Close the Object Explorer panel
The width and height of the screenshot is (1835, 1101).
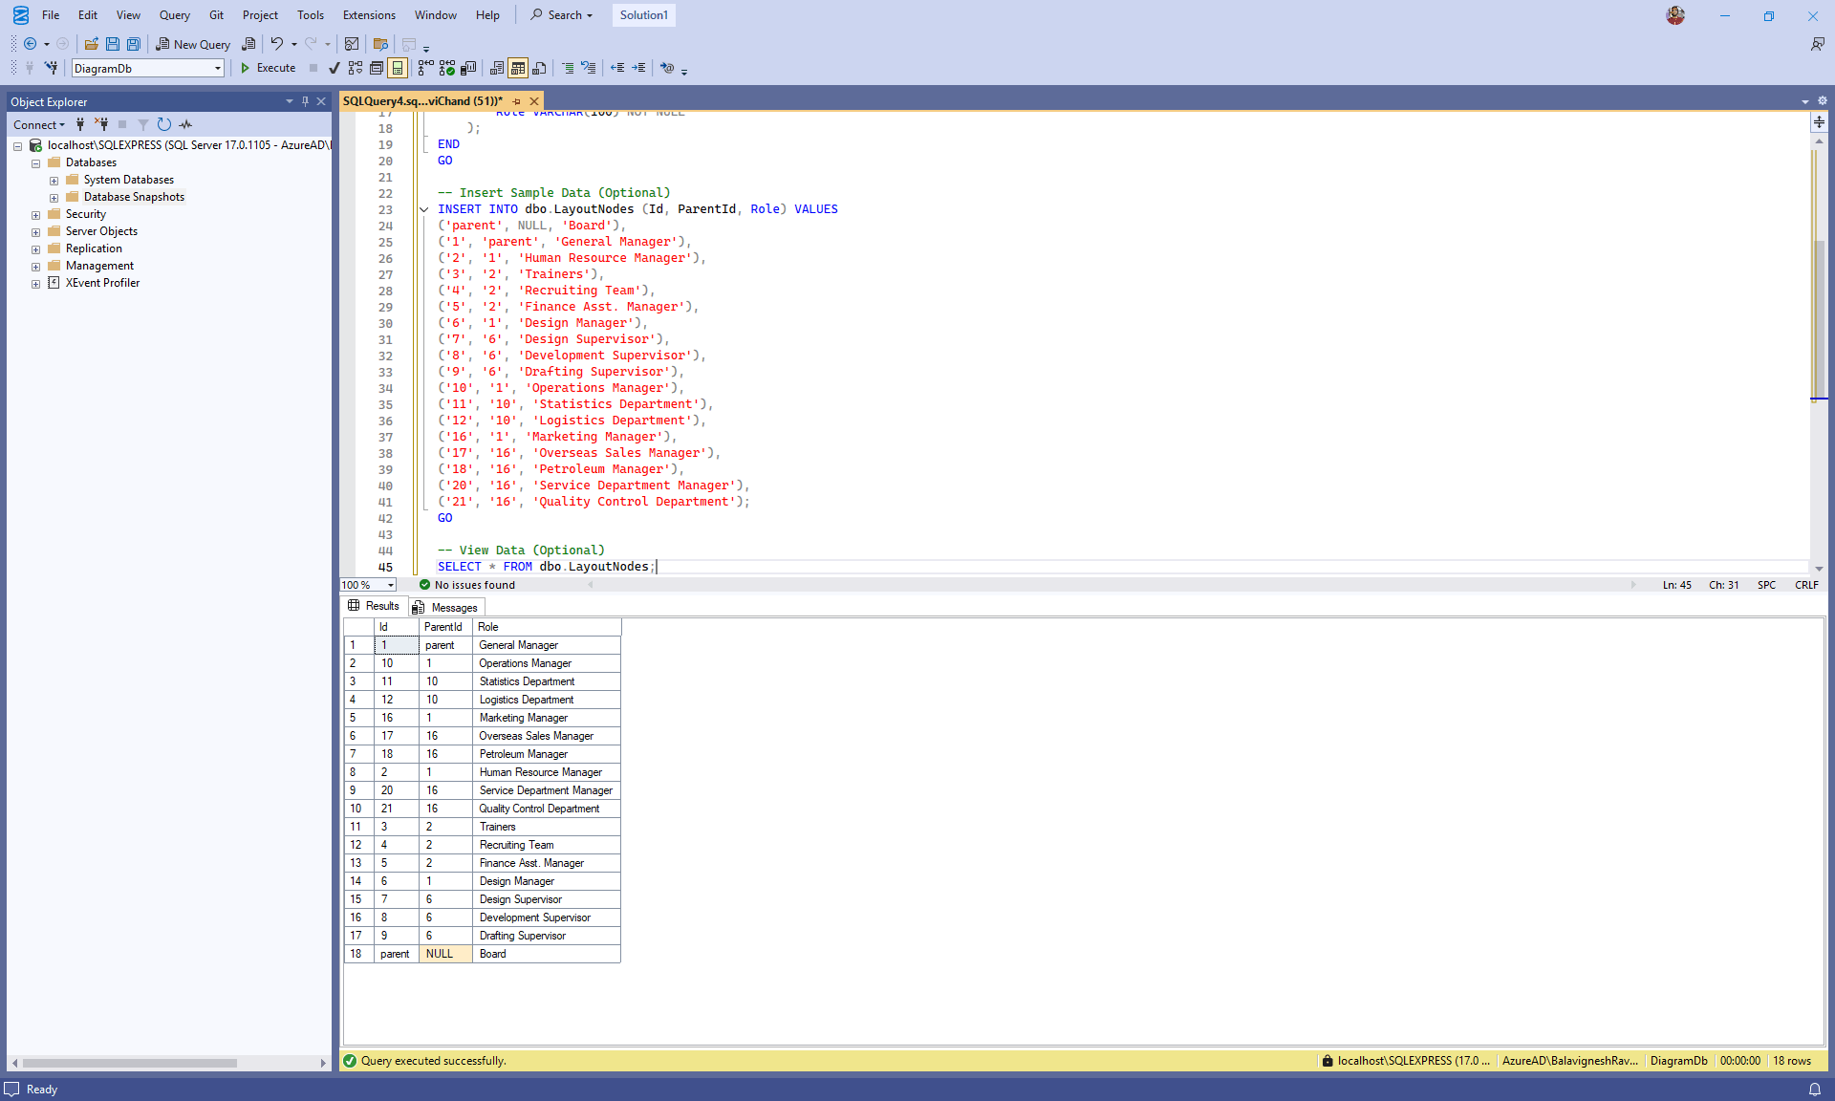[322, 101]
